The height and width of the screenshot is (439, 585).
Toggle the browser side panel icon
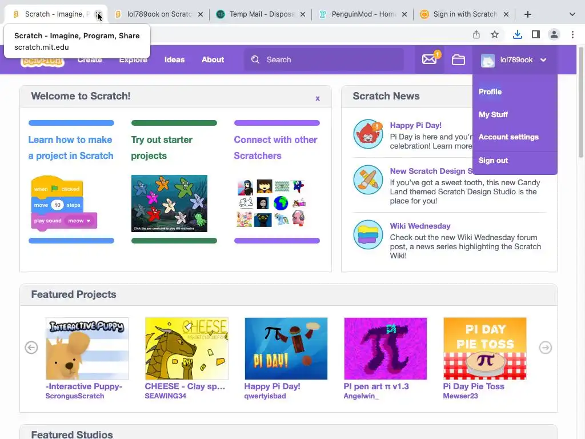[x=536, y=35]
